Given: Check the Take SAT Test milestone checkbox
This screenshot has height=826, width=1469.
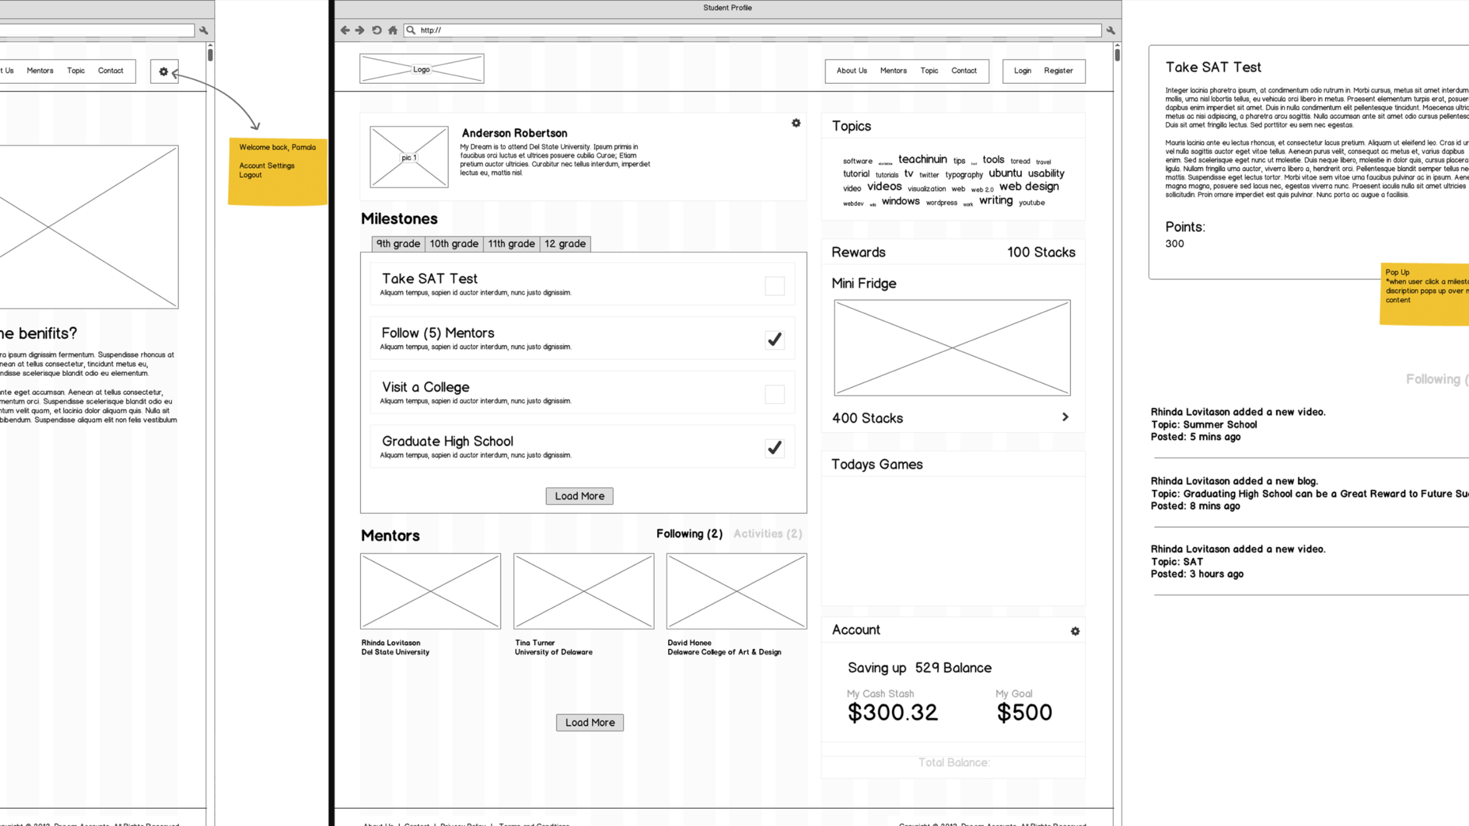Looking at the screenshot, I should coord(774,285).
